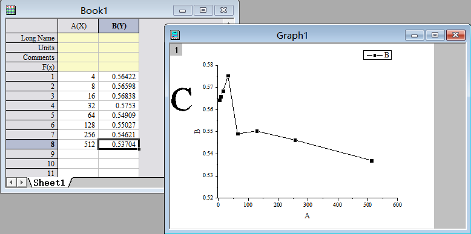The image size is (471, 234).
Task: Click the Book1 workbook window icon
Action: point(11,10)
